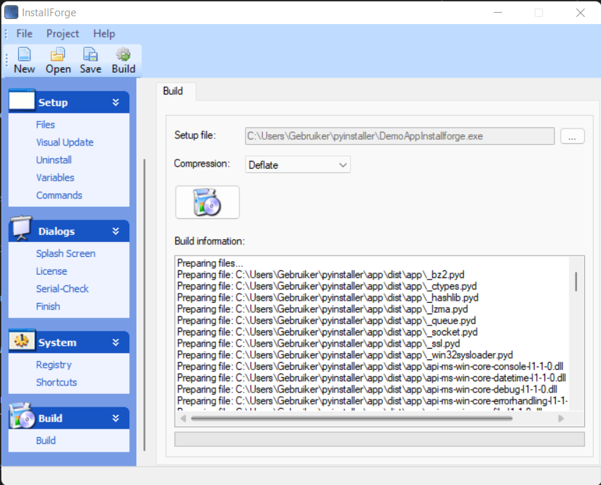Click the log line for _ctypes.pyd

[x=327, y=286]
